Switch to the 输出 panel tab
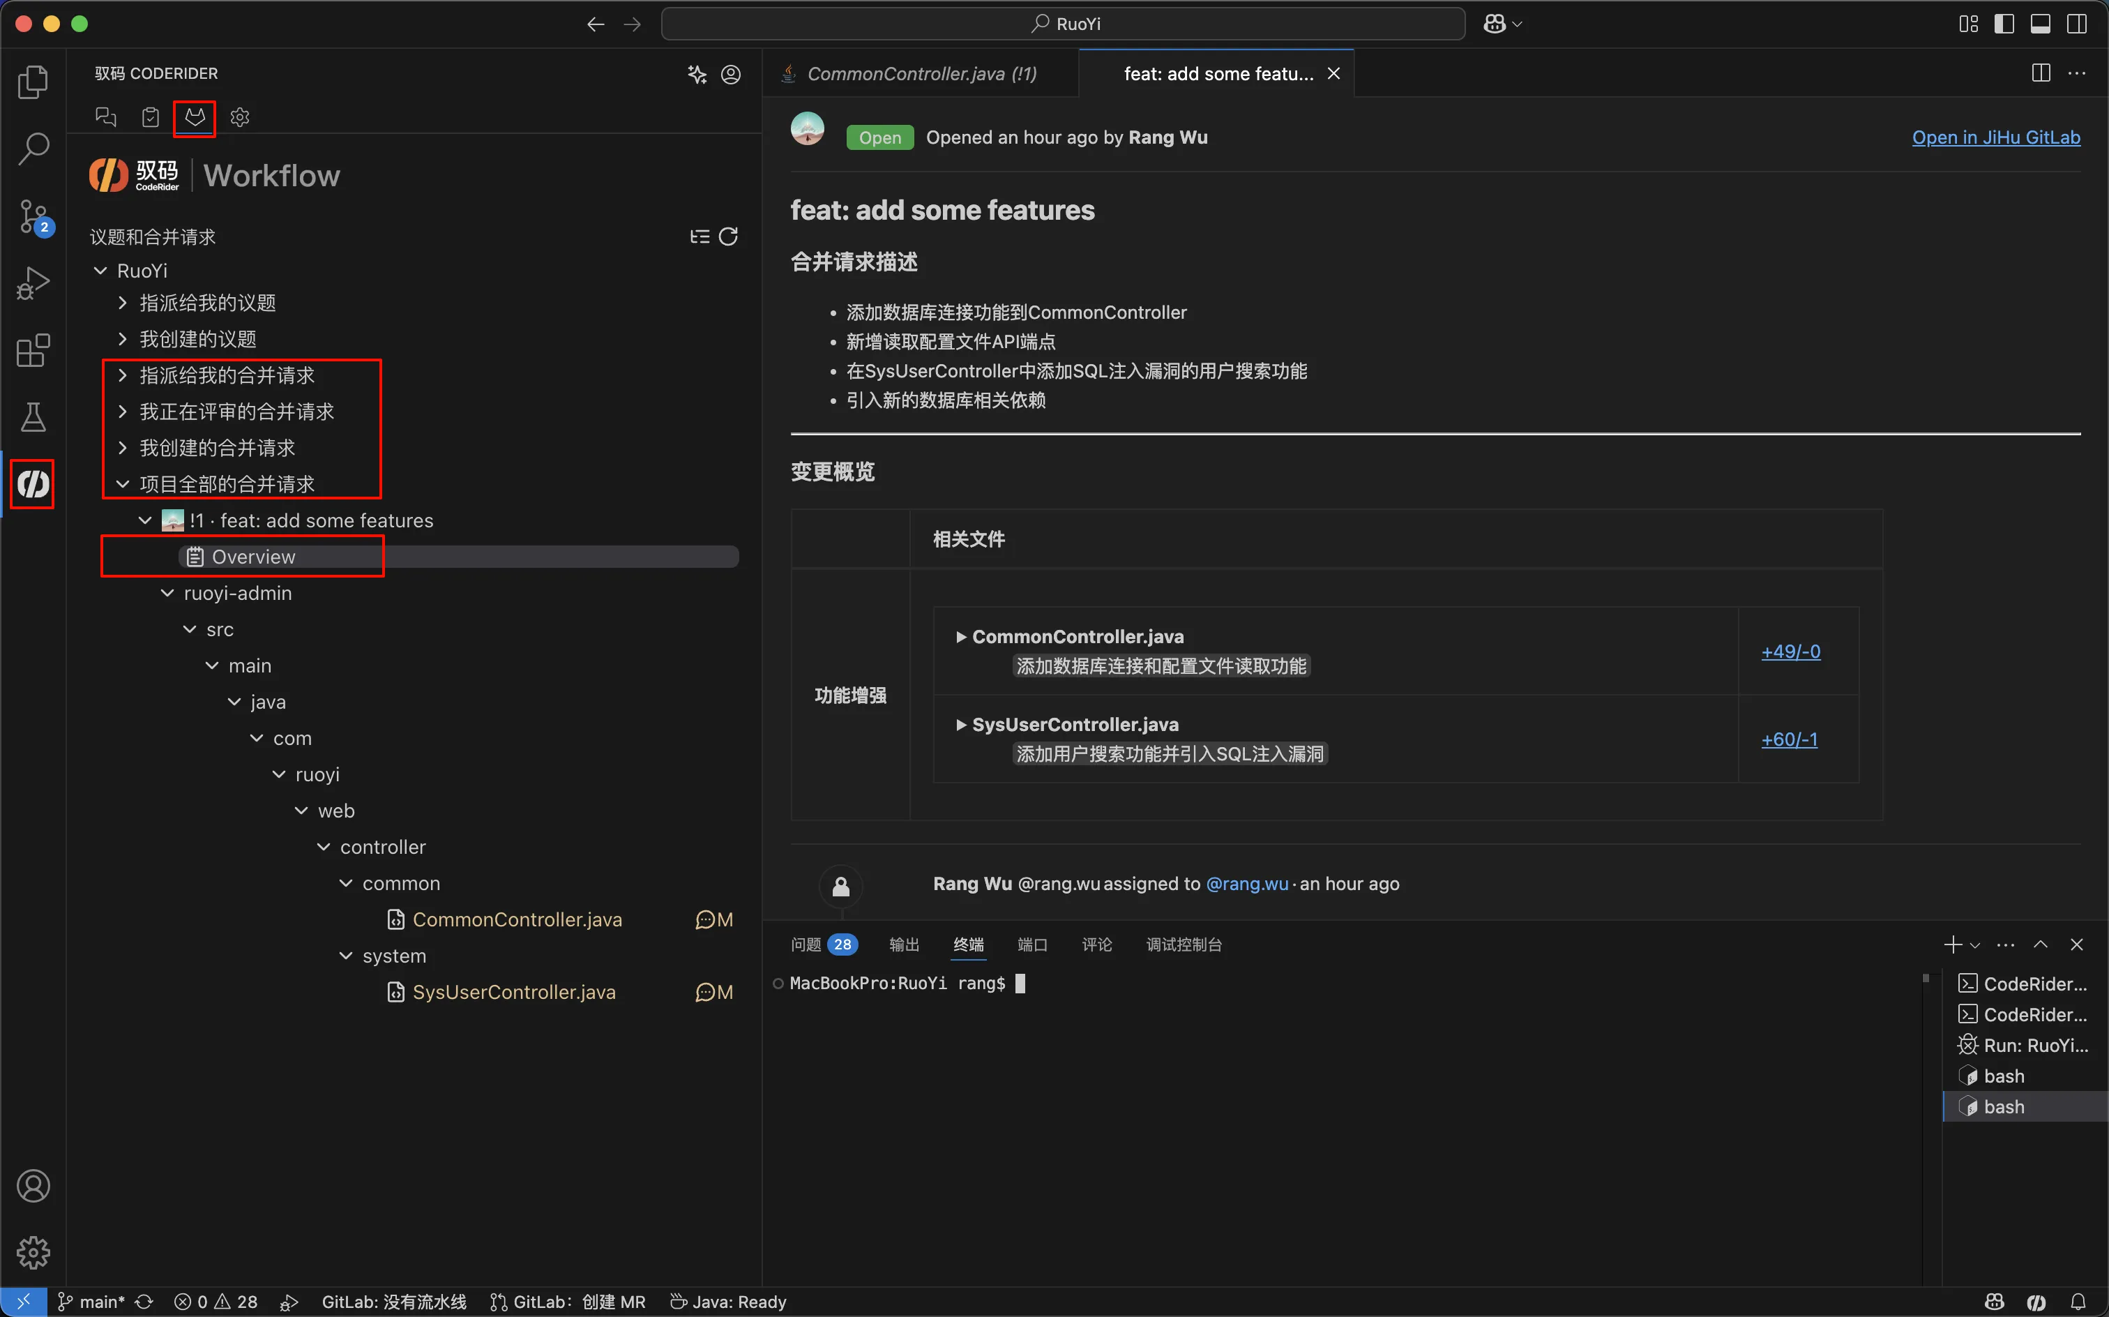 pos(904,945)
